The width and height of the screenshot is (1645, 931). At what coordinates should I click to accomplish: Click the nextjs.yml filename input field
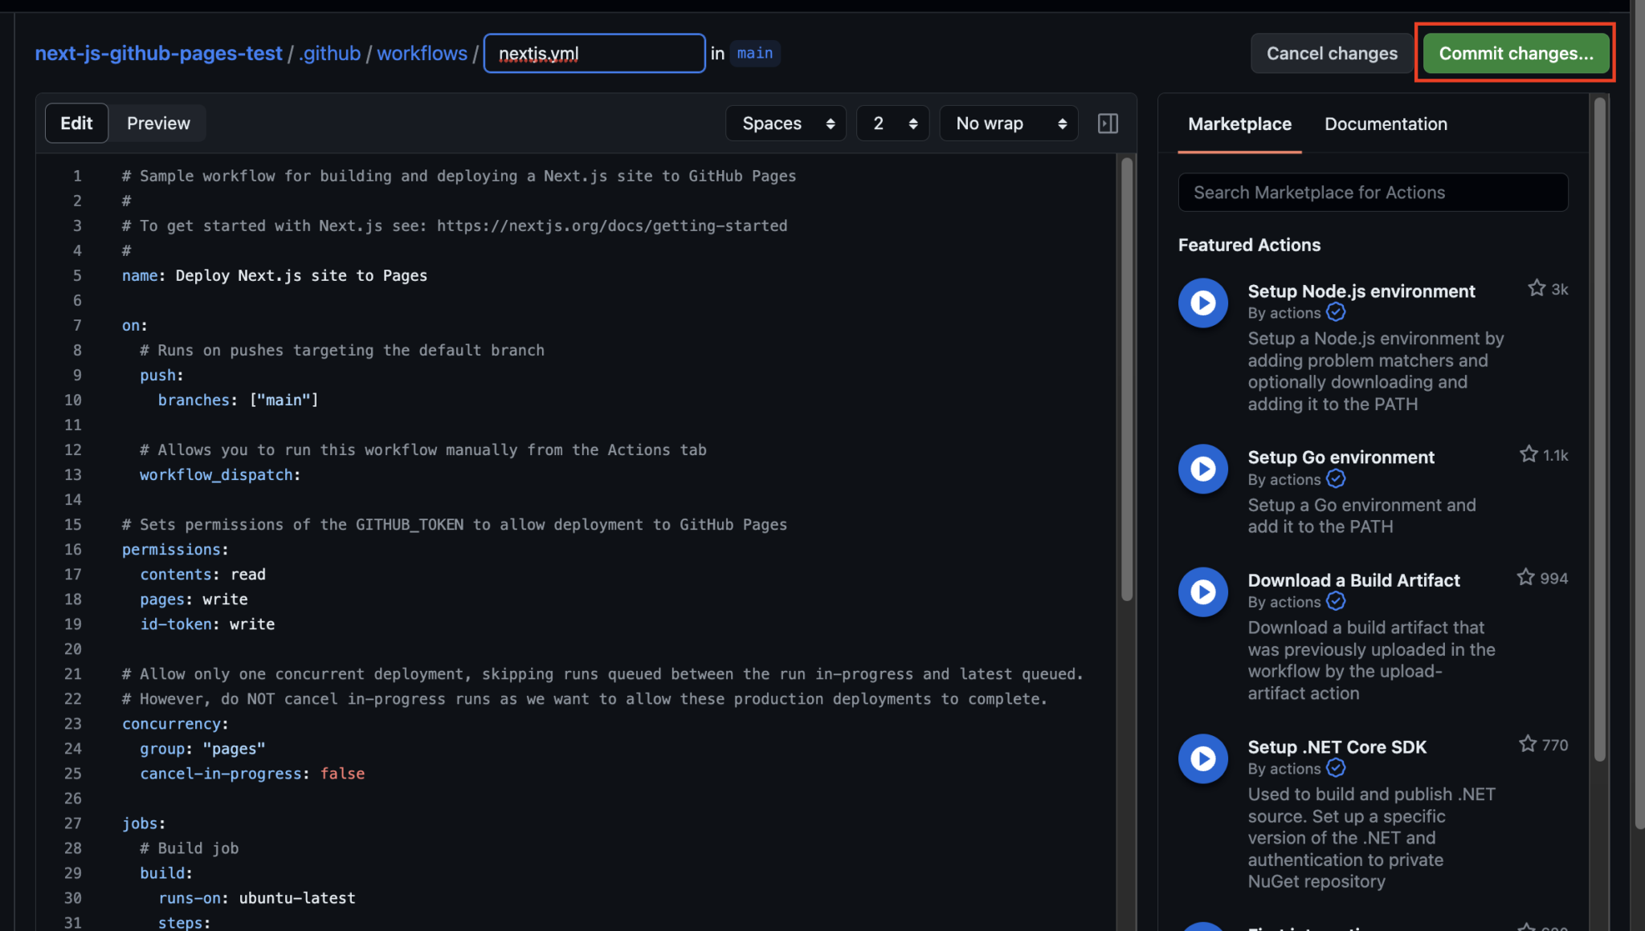tap(594, 53)
